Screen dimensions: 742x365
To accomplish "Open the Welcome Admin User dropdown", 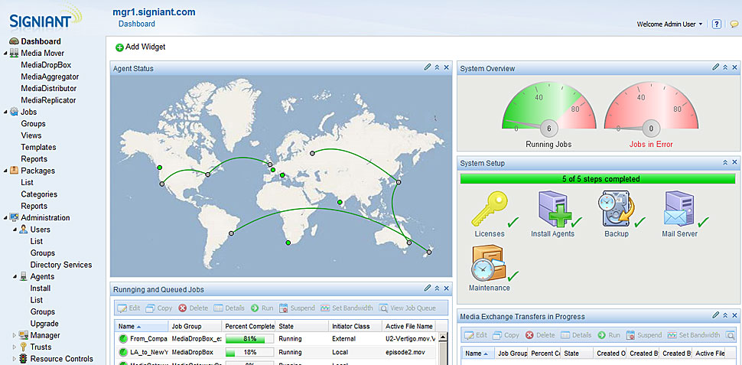I will pyautogui.click(x=669, y=24).
